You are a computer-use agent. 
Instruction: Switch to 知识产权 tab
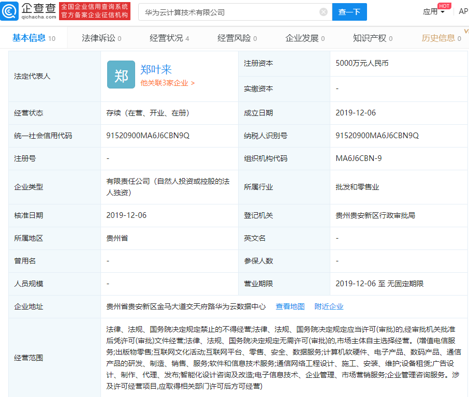(x=373, y=38)
